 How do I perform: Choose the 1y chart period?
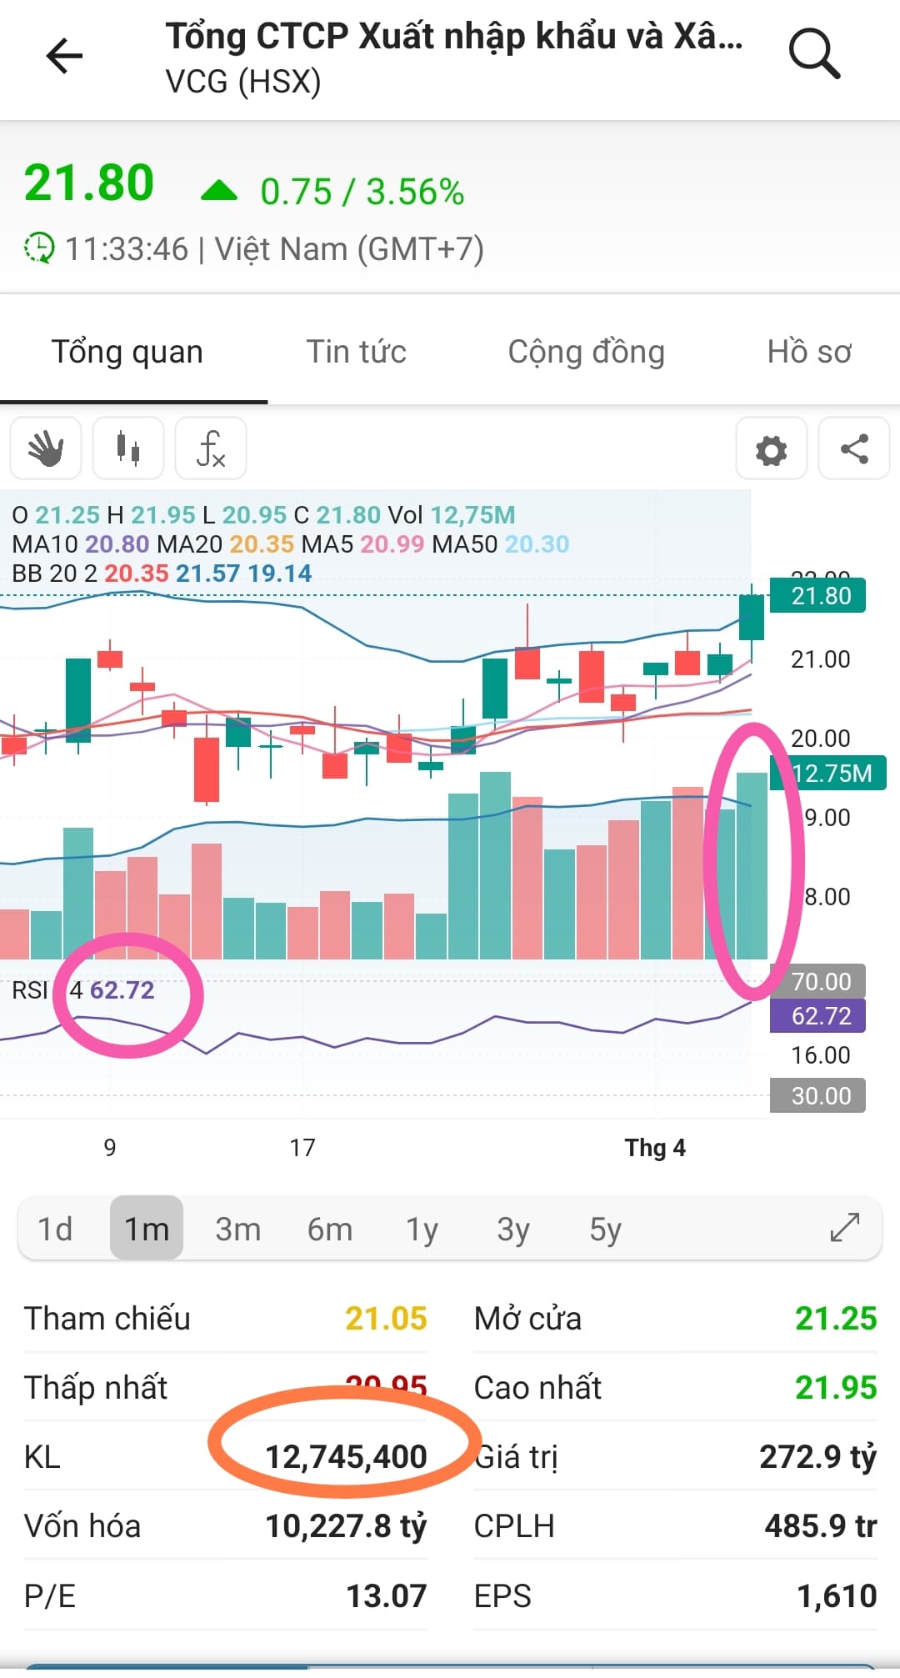click(x=422, y=1229)
